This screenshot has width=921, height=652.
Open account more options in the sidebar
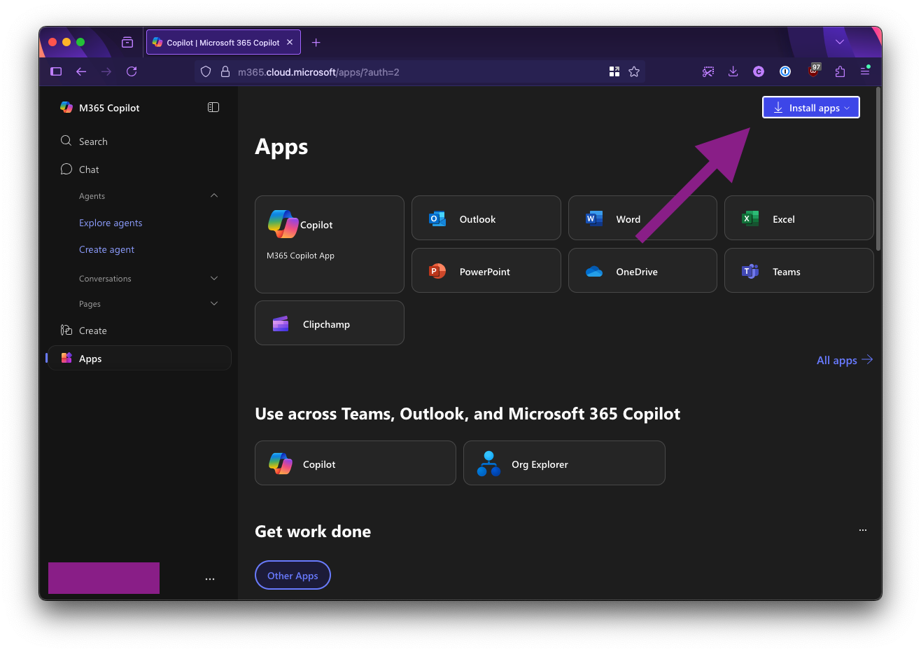pyautogui.click(x=210, y=579)
